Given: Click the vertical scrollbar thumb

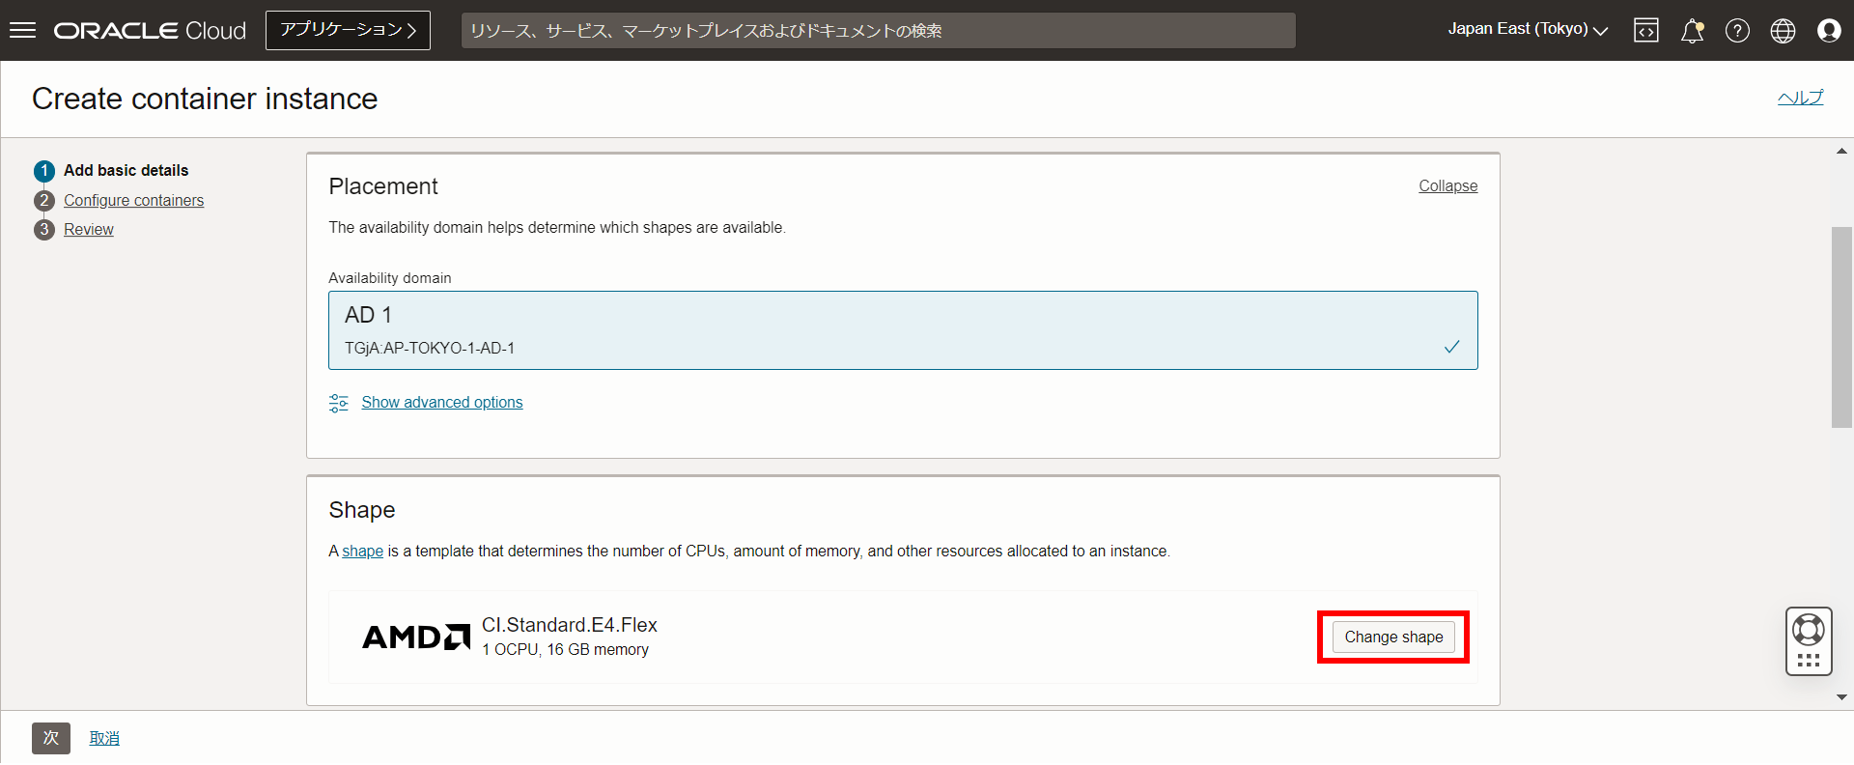Looking at the screenshot, I should pyautogui.click(x=1841, y=326).
